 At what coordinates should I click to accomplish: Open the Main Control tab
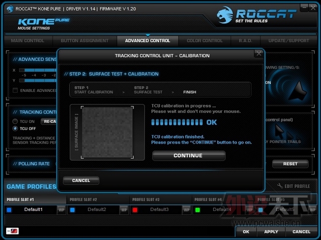click(28, 41)
